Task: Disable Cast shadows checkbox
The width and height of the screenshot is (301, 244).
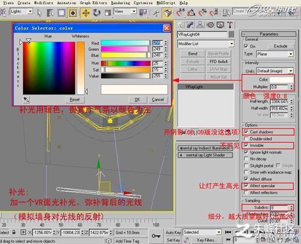Action: 246,132
